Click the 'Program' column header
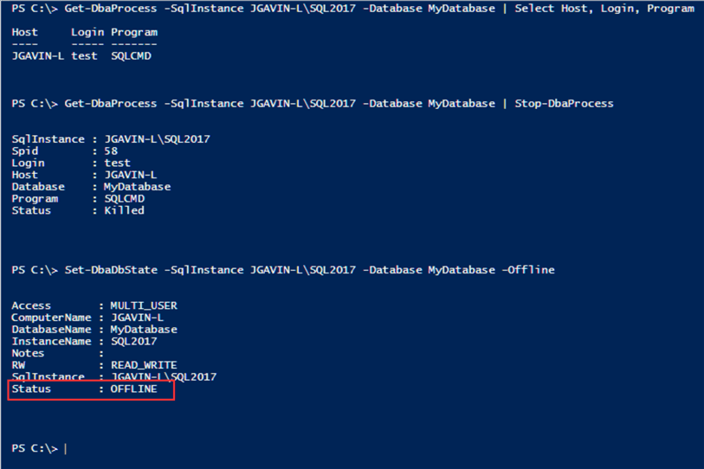Screen dimensions: 704x469 tap(134, 33)
